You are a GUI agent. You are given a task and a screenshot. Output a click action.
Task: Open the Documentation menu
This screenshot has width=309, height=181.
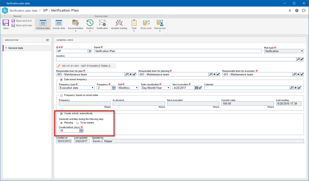click(x=75, y=25)
